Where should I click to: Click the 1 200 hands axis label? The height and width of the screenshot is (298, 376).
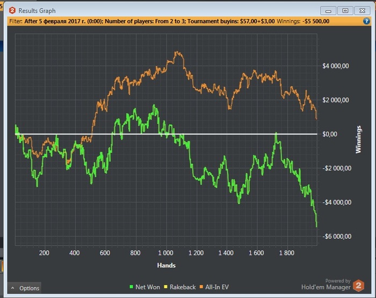pyautogui.click(x=196, y=253)
